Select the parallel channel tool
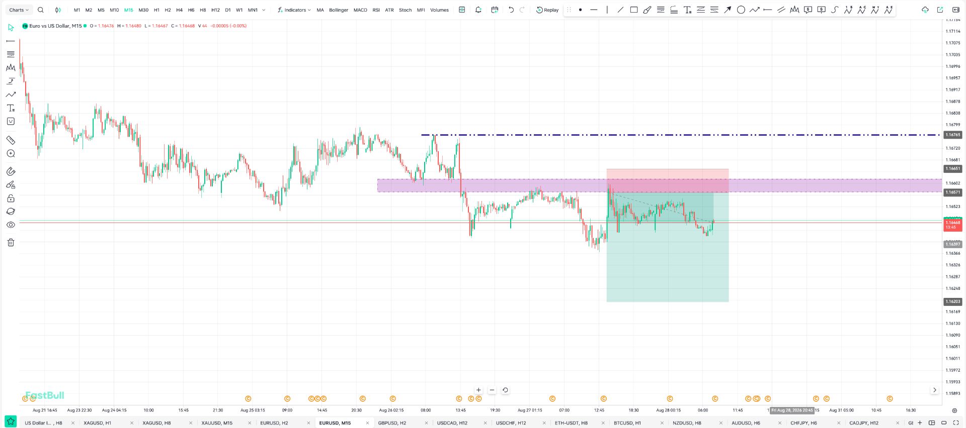The width and height of the screenshot is (966, 428). point(781,10)
